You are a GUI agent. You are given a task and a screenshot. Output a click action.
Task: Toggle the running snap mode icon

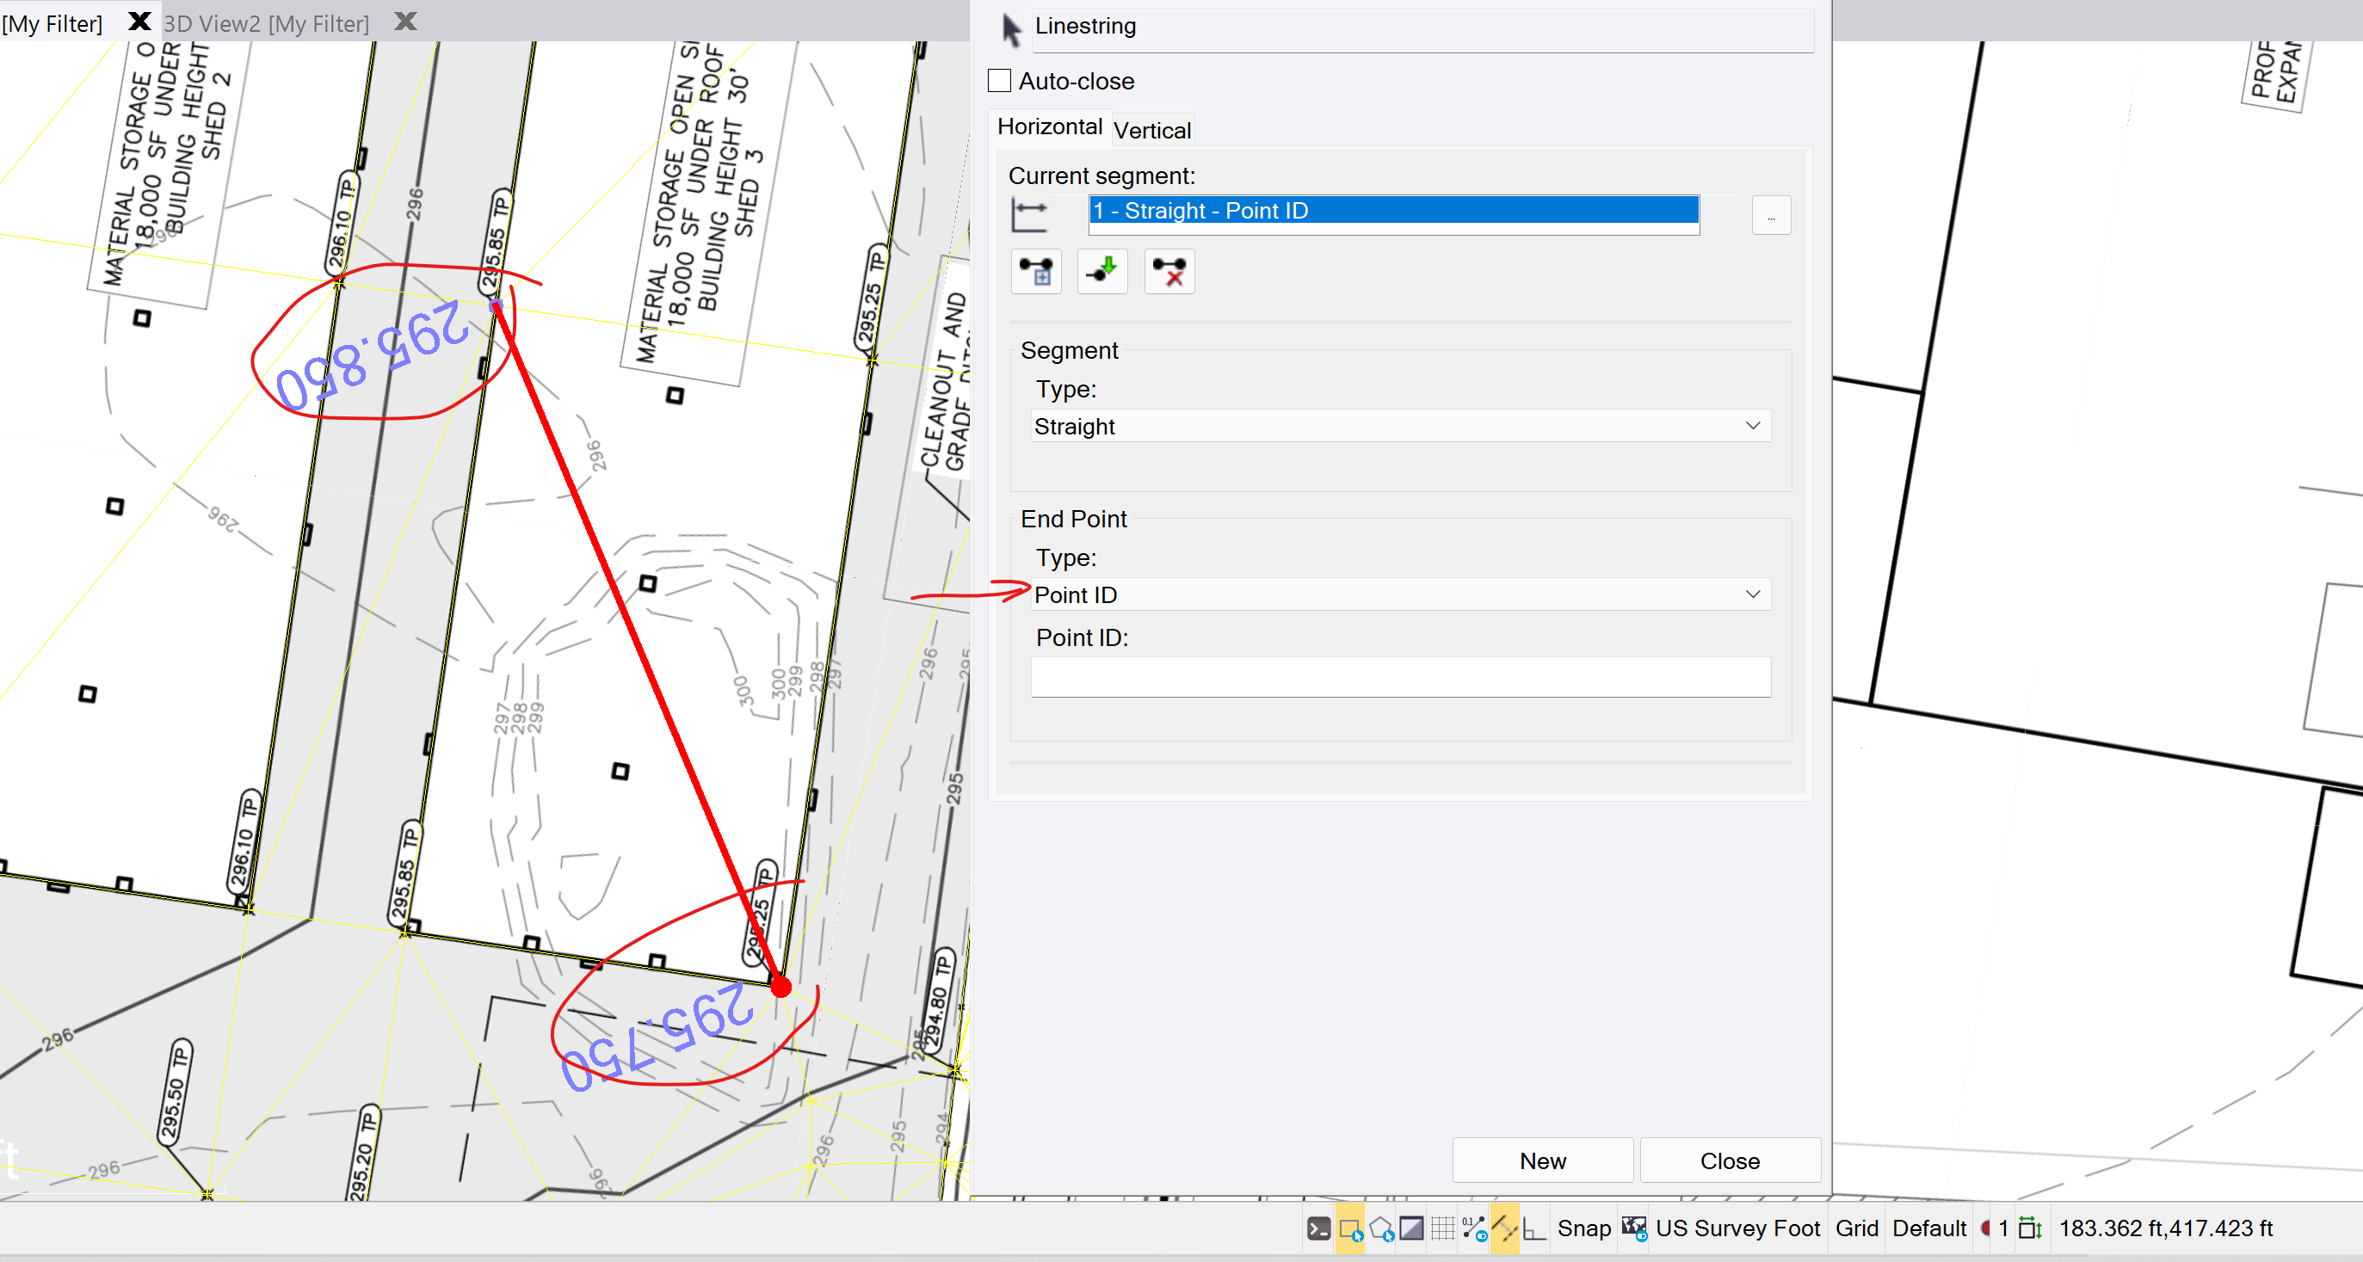click(1503, 1228)
